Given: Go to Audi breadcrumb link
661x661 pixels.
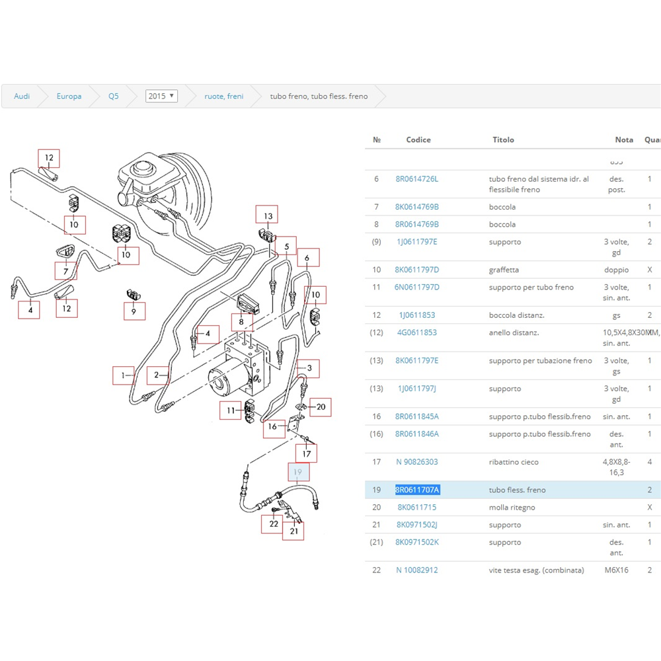Looking at the screenshot, I should click(x=22, y=97).
